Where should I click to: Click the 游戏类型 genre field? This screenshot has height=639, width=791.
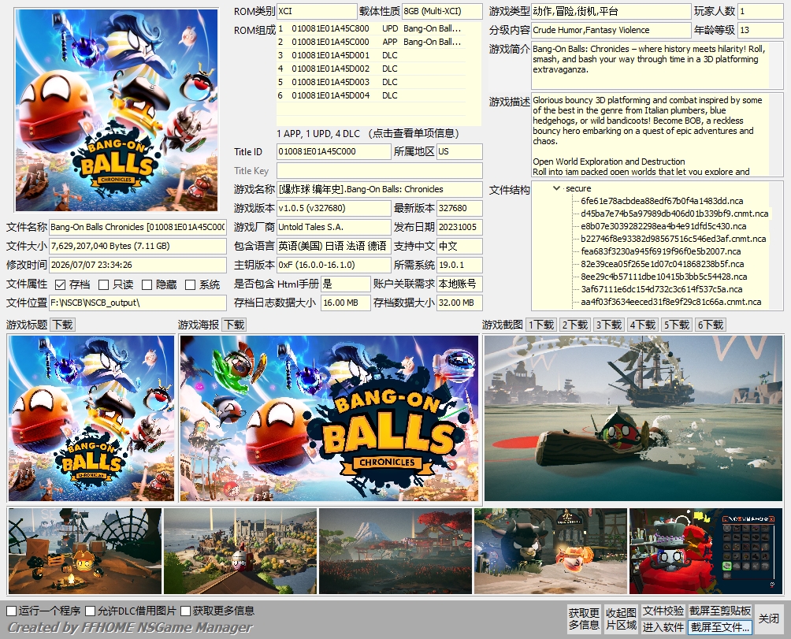coord(611,11)
